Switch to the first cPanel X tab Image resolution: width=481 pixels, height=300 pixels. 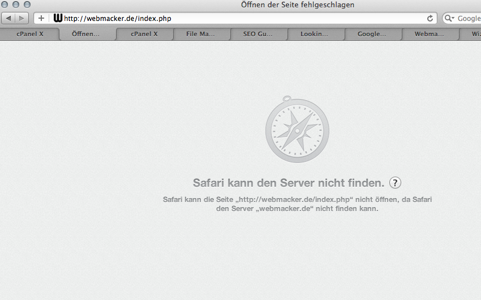click(30, 34)
